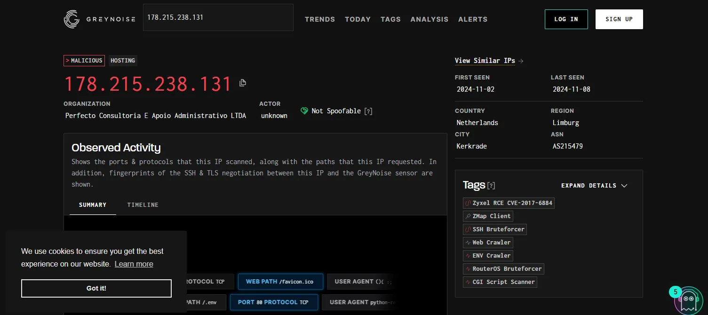Dismiss cookies with Got it! button
The width and height of the screenshot is (708, 315).
click(x=96, y=288)
